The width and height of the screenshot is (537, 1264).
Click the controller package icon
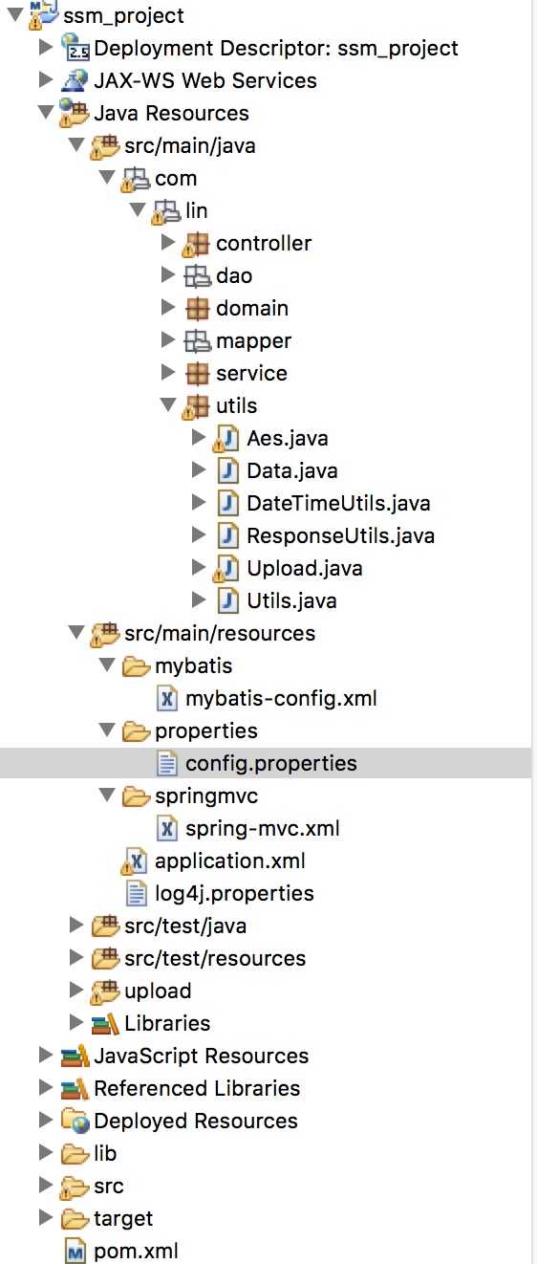tap(195, 243)
